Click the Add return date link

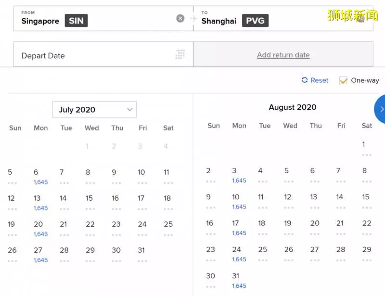tap(283, 55)
